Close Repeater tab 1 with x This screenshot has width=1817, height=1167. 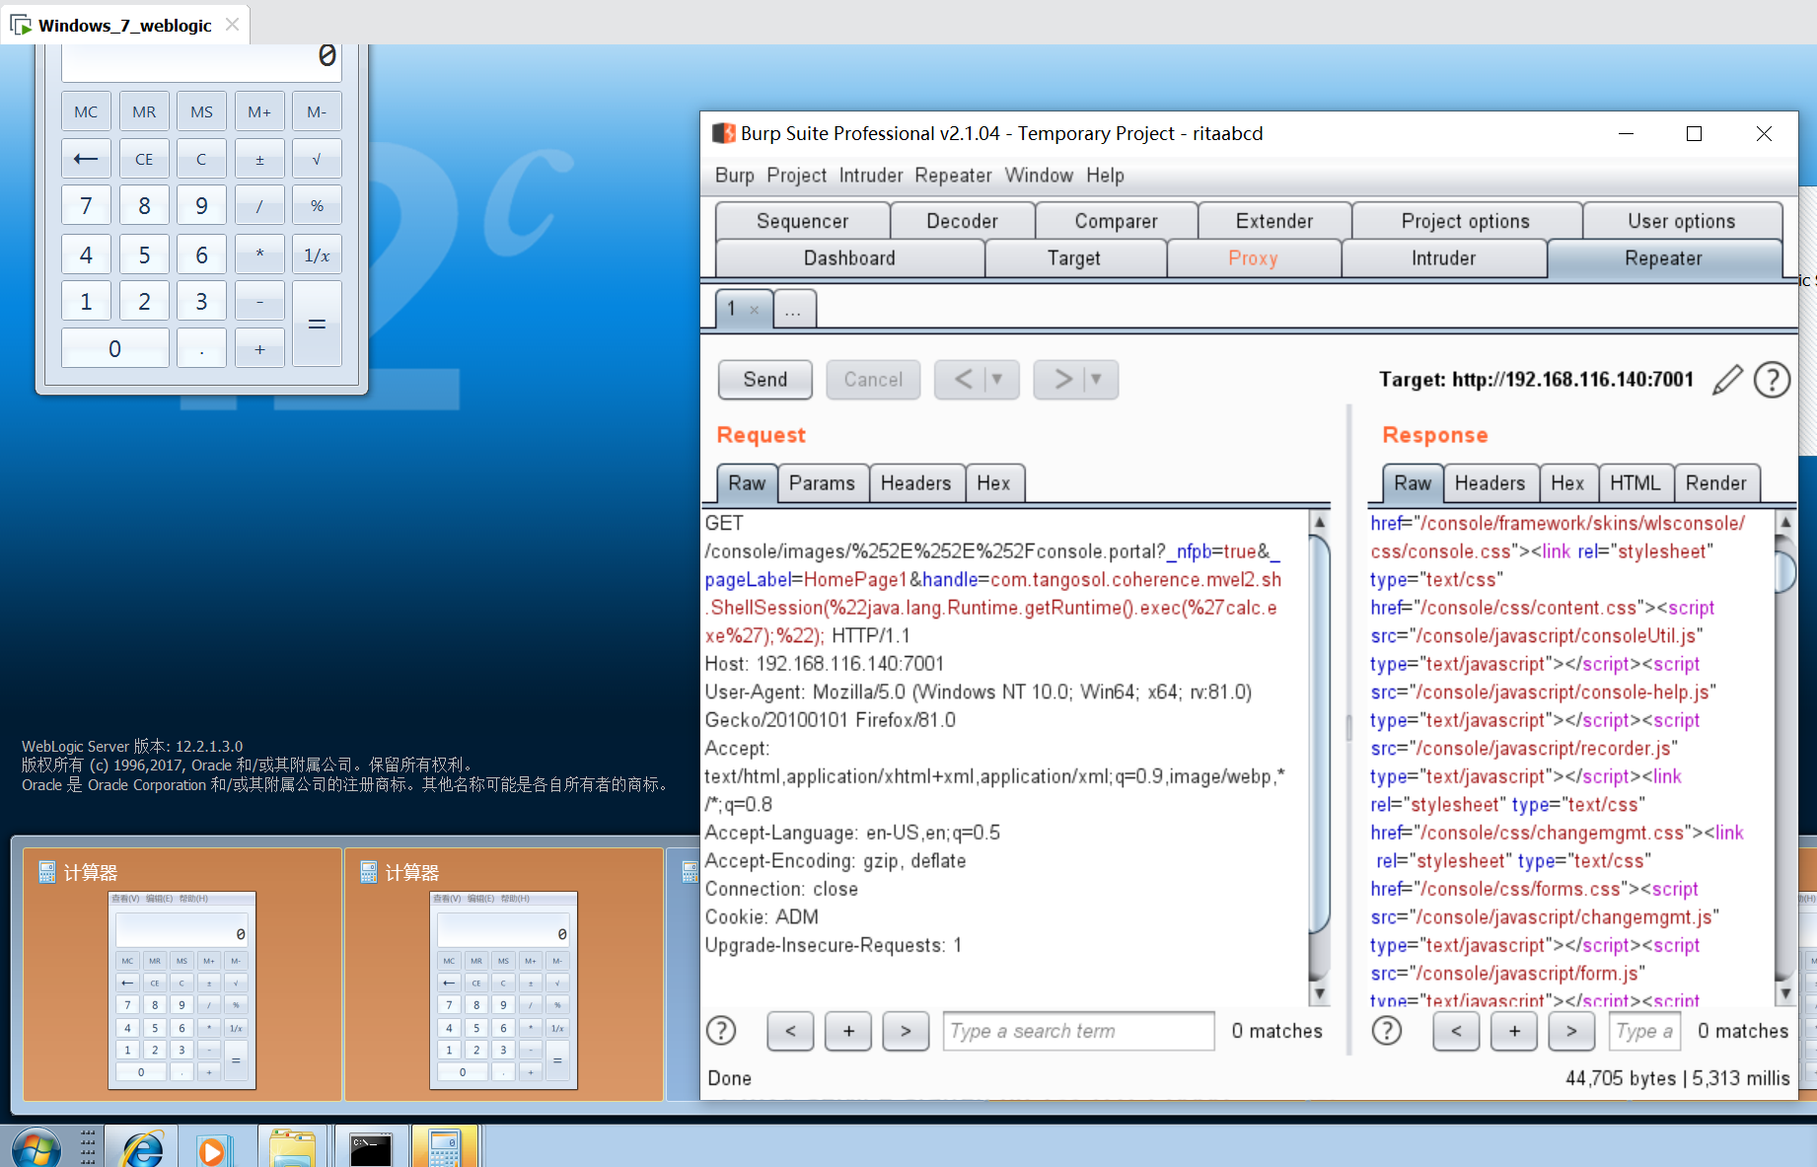755,310
